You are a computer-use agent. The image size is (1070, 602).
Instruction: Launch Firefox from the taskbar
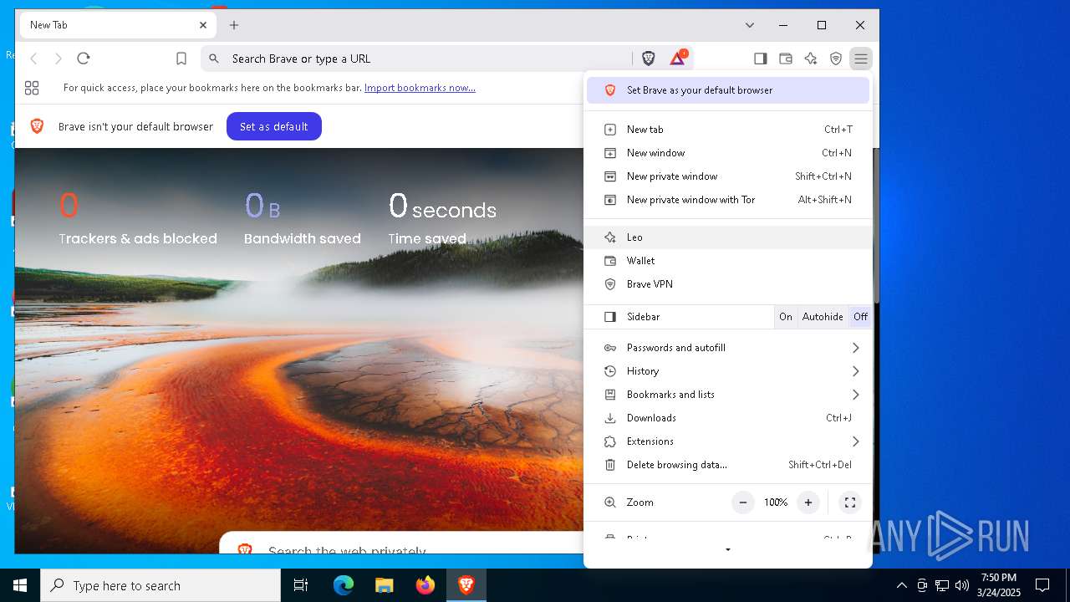pos(425,585)
